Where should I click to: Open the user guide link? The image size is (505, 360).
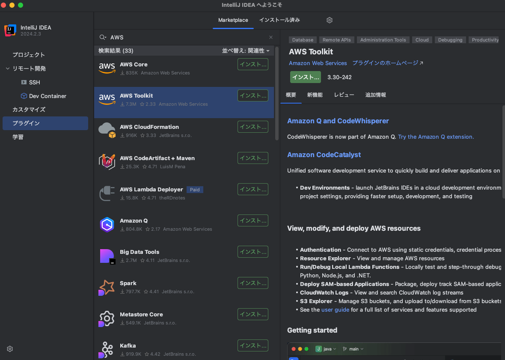(335, 310)
